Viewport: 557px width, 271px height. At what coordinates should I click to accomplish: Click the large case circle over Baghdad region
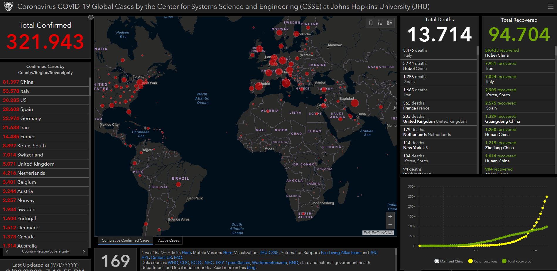coord(355,103)
